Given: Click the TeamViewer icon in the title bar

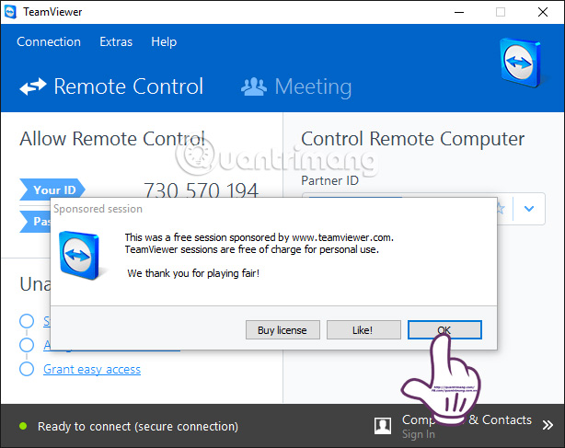Looking at the screenshot, I should click(10, 12).
